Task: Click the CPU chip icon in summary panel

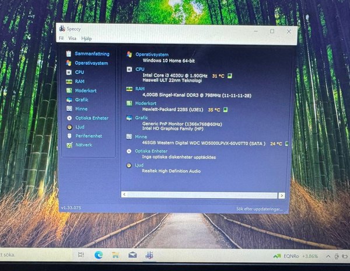Action: (x=129, y=70)
